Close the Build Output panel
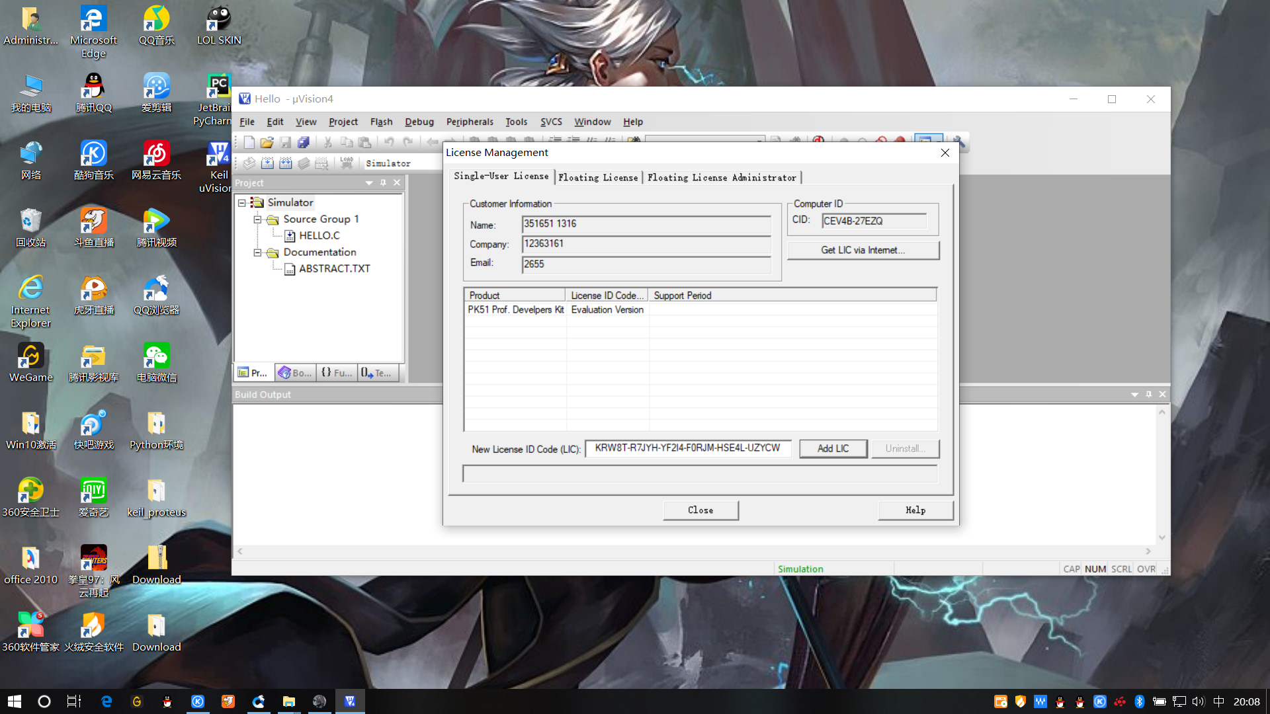The height and width of the screenshot is (714, 1270). [x=1162, y=395]
